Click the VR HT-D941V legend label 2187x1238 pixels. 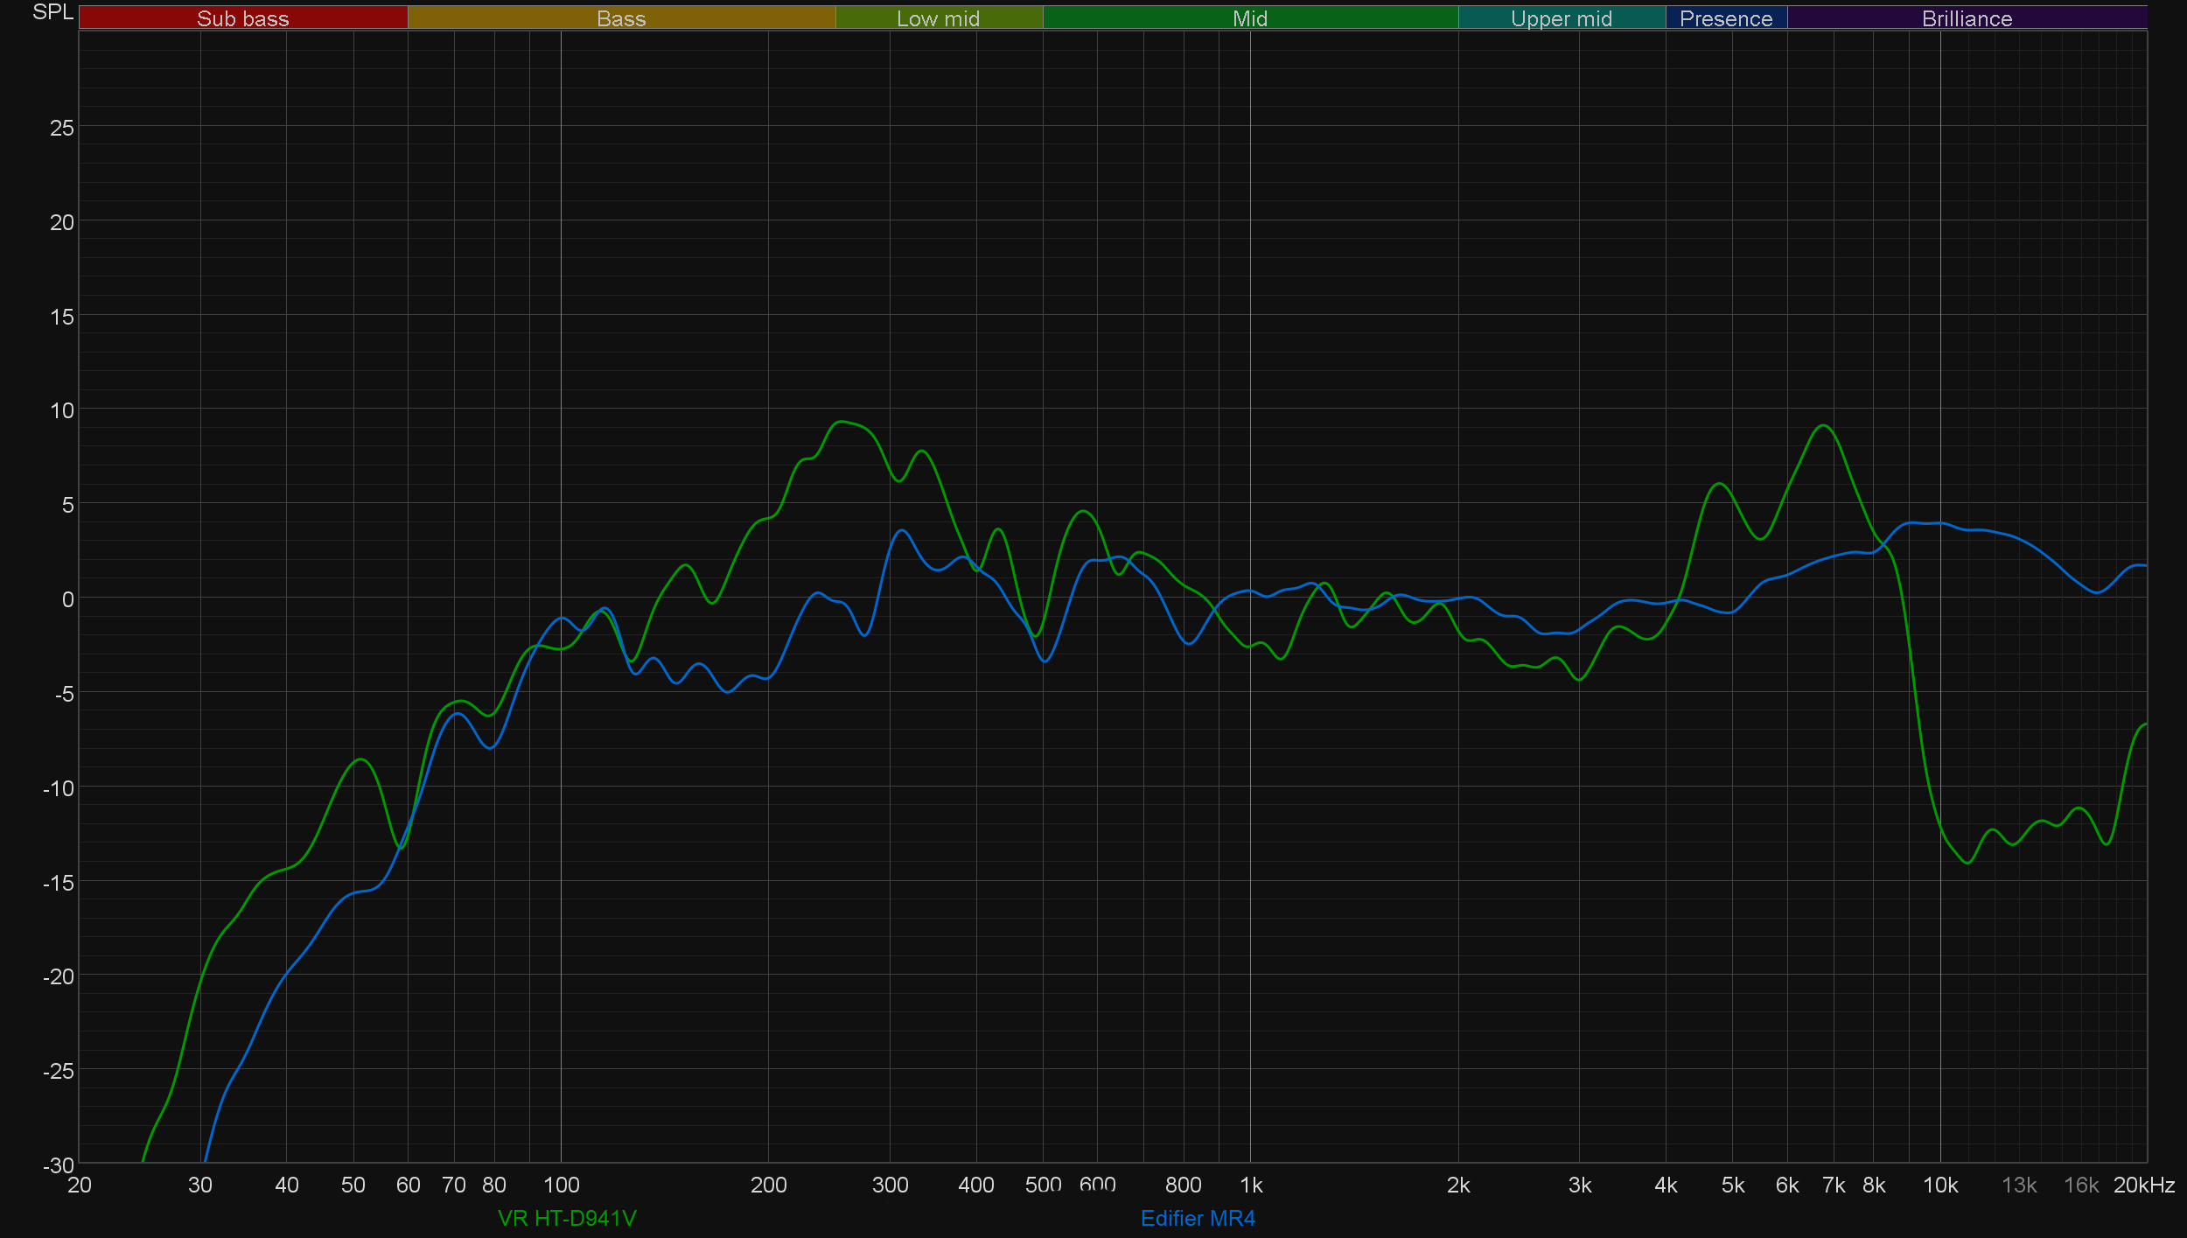coord(567,1218)
